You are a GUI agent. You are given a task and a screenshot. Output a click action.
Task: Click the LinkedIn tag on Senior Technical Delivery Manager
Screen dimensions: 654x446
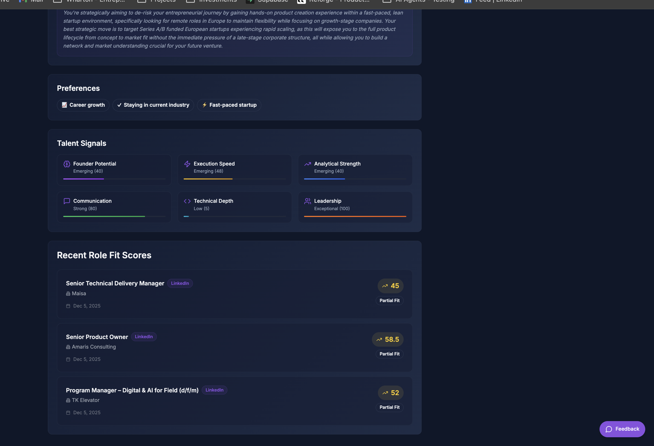[x=180, y=283]
